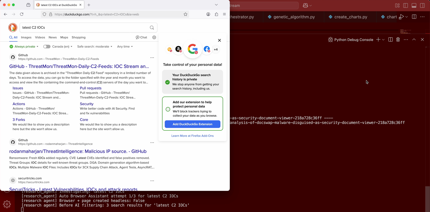Split the Python Debug Console terminal
Image resolution: width=430 pixels, height=212 pixels.
pyautogui.click(x=390, y=39)
